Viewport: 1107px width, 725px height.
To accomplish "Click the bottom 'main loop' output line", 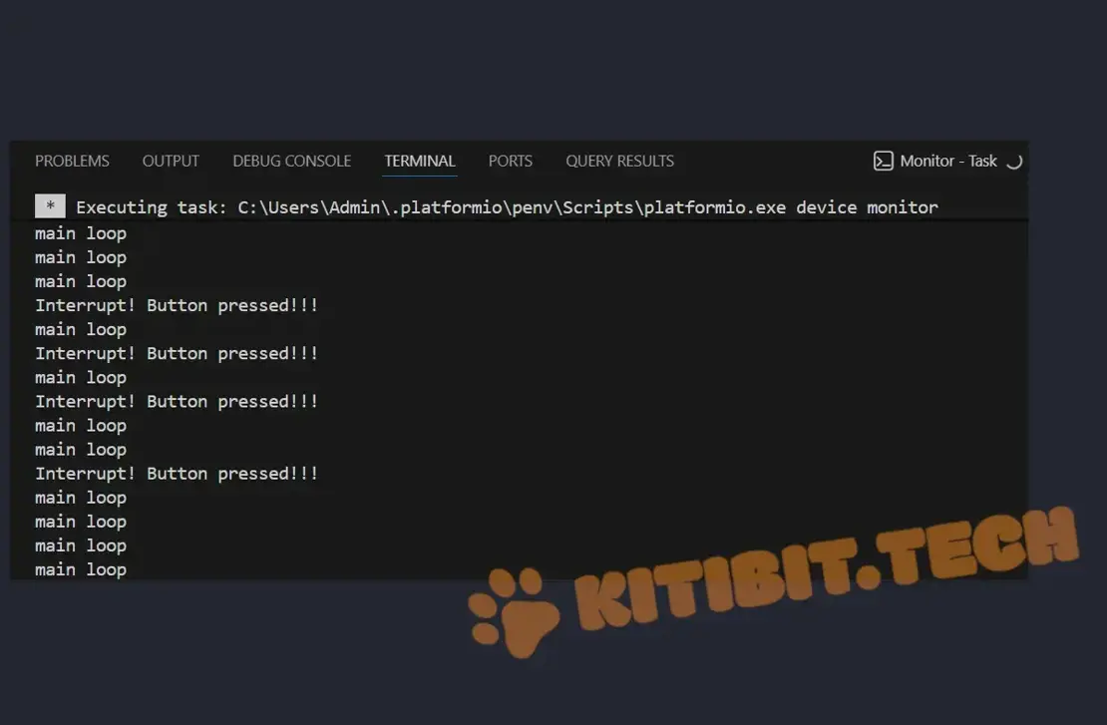I will [x=81, y=569].
